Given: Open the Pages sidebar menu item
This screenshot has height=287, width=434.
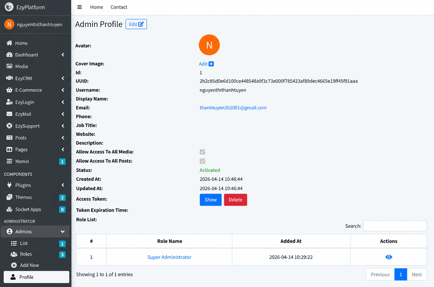Looking at the screenshot, I should tap(35, 149).
